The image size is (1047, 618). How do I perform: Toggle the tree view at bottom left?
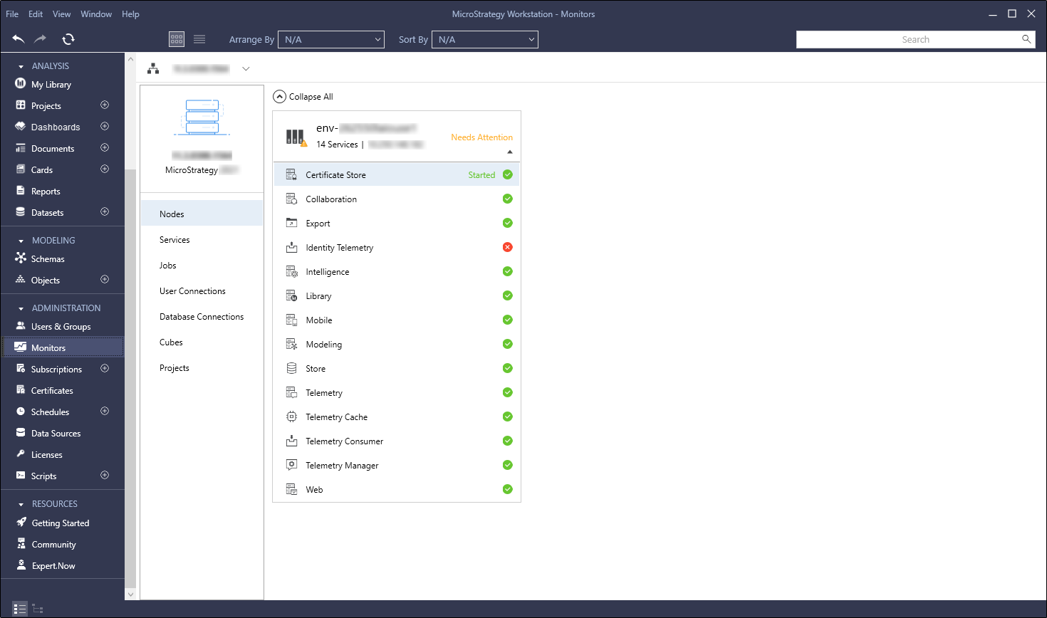[38, 609]
